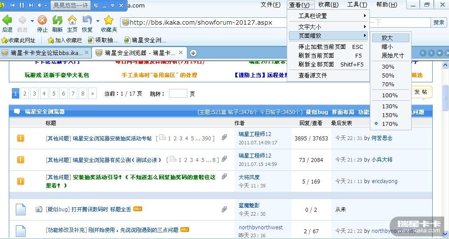Stop loading with the 停止 icon
Image resolution: width=449 pixels, height=239 pixels.
42,20
